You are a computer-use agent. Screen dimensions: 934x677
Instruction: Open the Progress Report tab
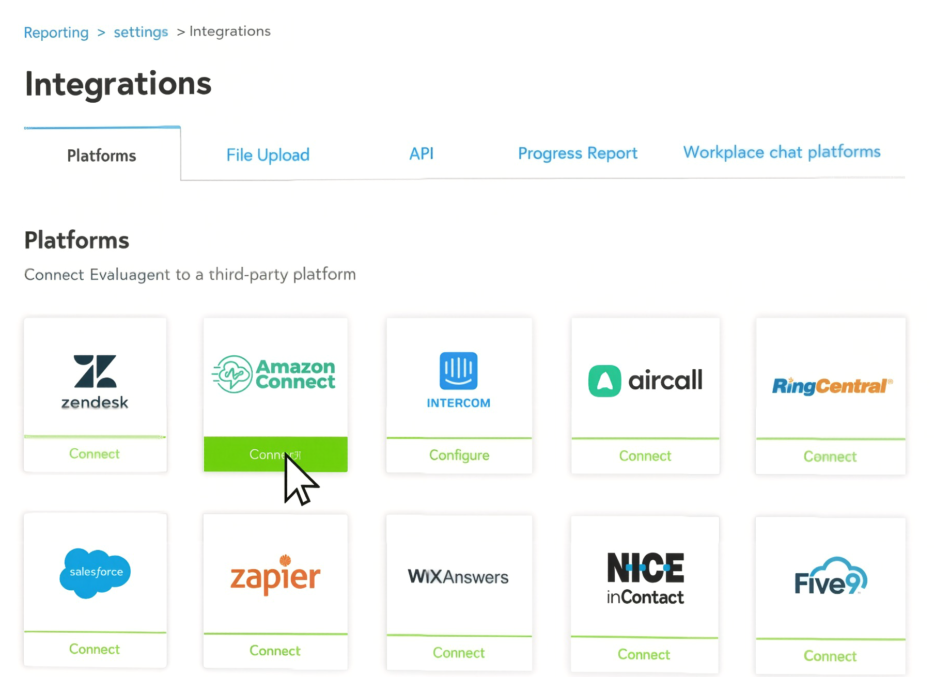click(578, 153)
